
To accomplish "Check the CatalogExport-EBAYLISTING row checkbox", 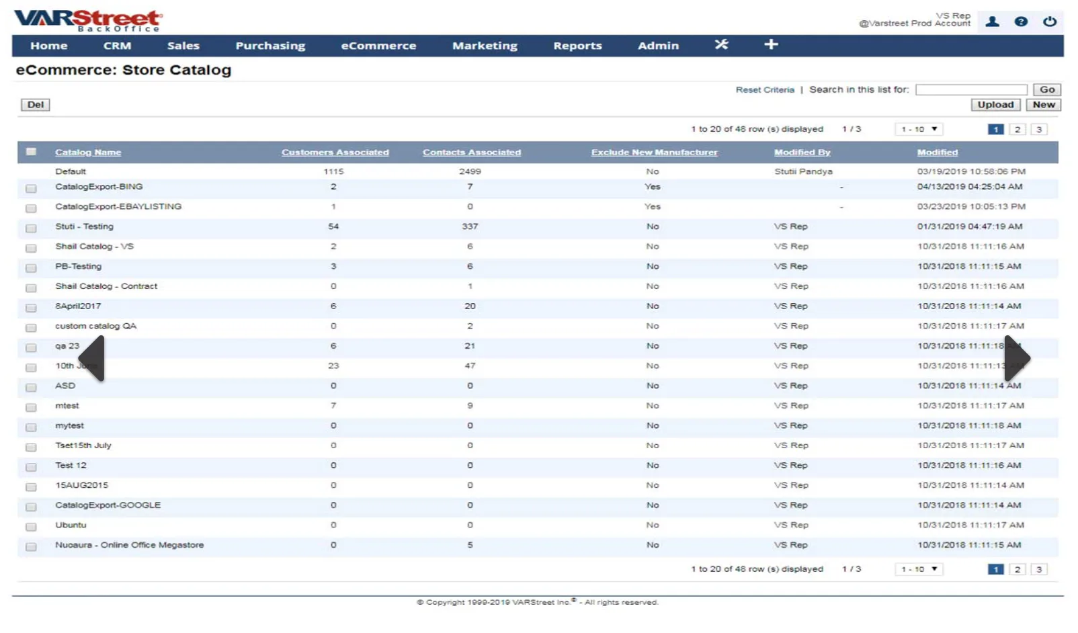I will pos(31,208).
